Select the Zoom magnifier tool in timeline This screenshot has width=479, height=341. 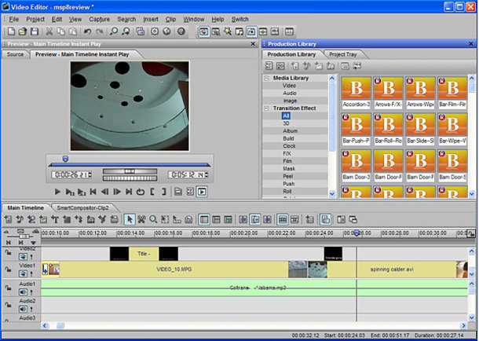click(x=153, y=219)
